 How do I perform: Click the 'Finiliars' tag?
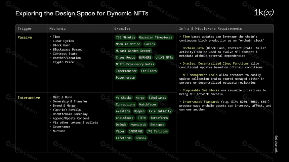149,71
